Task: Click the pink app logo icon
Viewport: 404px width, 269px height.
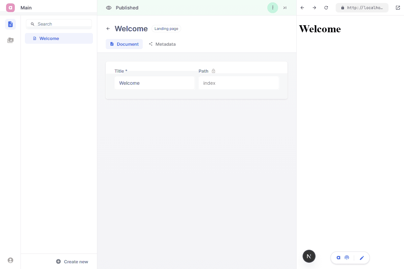Action: coord(10,7)
